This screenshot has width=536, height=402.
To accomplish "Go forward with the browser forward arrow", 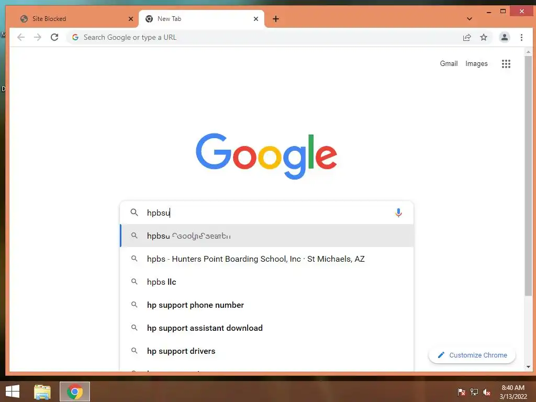I will (x=38, y=37).
